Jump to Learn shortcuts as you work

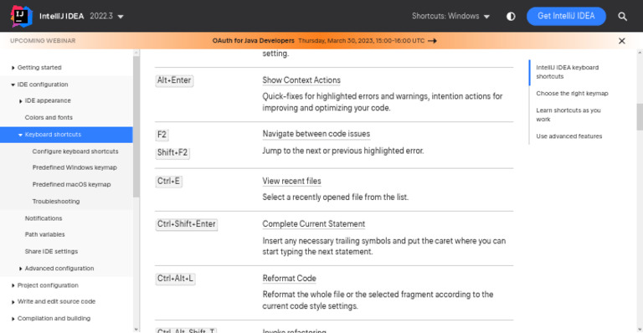(568, 115)
